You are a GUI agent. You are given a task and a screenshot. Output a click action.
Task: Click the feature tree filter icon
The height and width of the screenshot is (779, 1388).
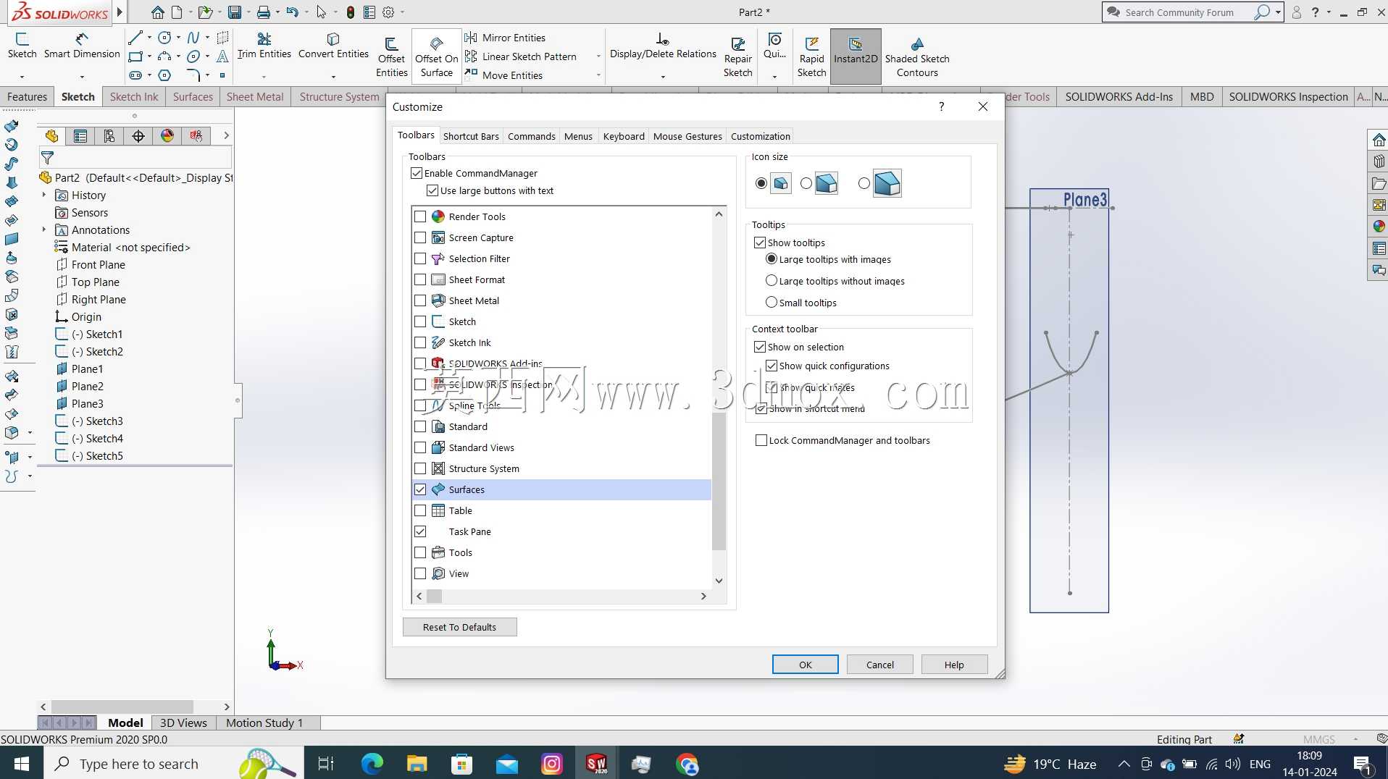tap(47, 158)
